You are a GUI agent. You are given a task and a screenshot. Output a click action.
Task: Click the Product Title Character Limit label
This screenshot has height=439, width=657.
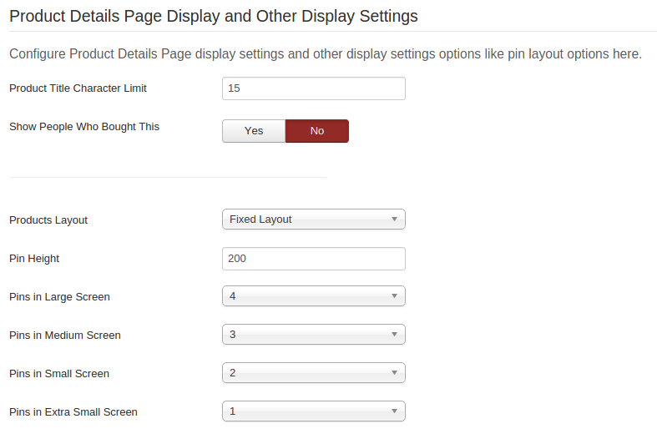(78, 88)
